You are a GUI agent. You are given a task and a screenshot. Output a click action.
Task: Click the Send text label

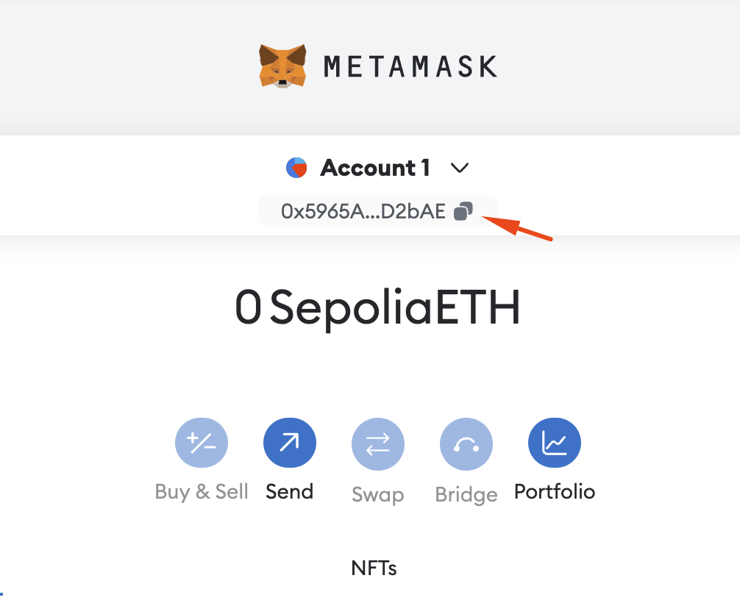290,491
